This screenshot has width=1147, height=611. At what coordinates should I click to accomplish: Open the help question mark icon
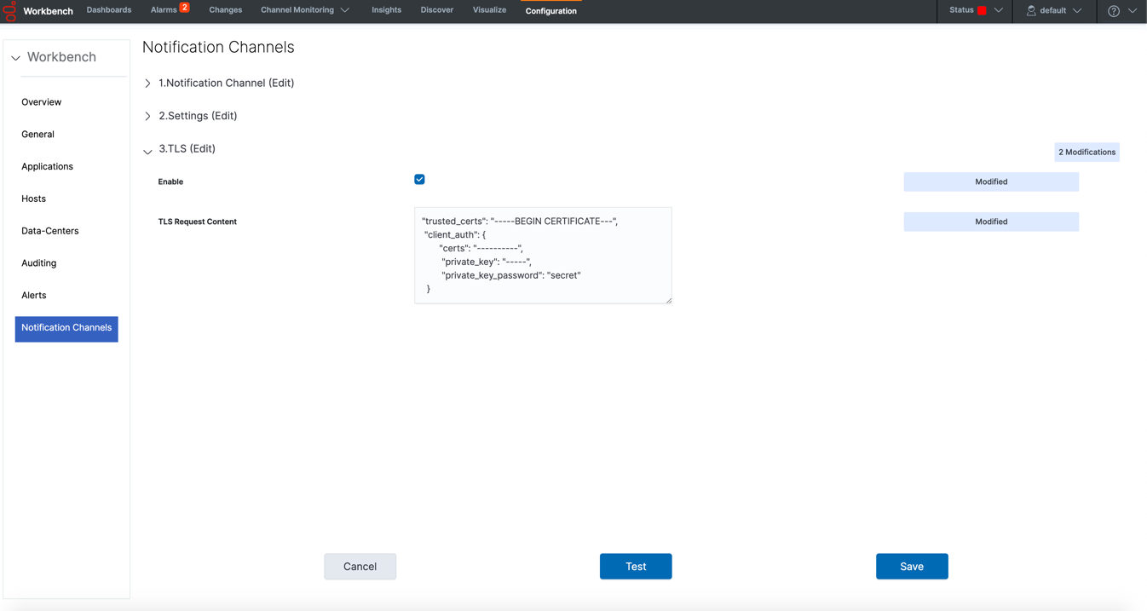(x=1113, y=11)
